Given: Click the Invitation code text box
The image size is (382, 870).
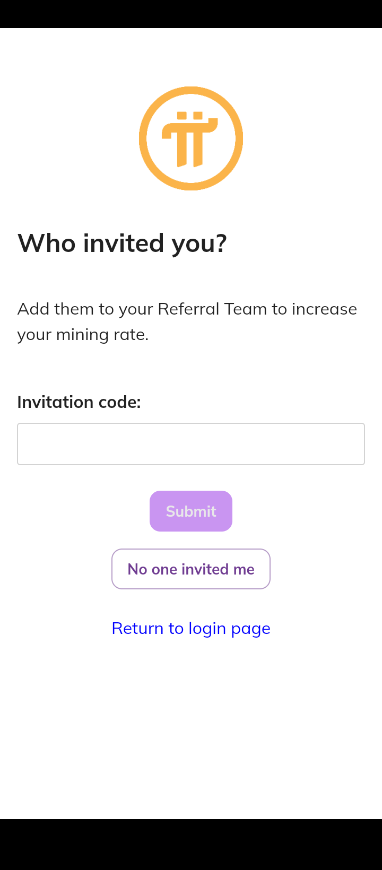Looking at the screenshot, I should click(191, 444).
